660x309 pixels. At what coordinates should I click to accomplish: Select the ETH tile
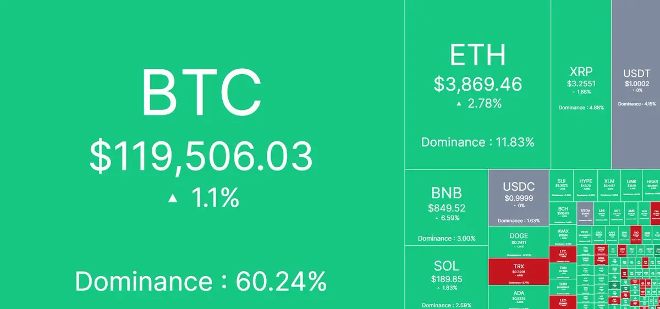pyautogui.click(x=478, y=84)
